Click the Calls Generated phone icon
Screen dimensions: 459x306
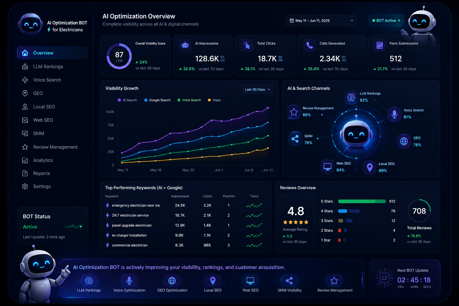310,45
